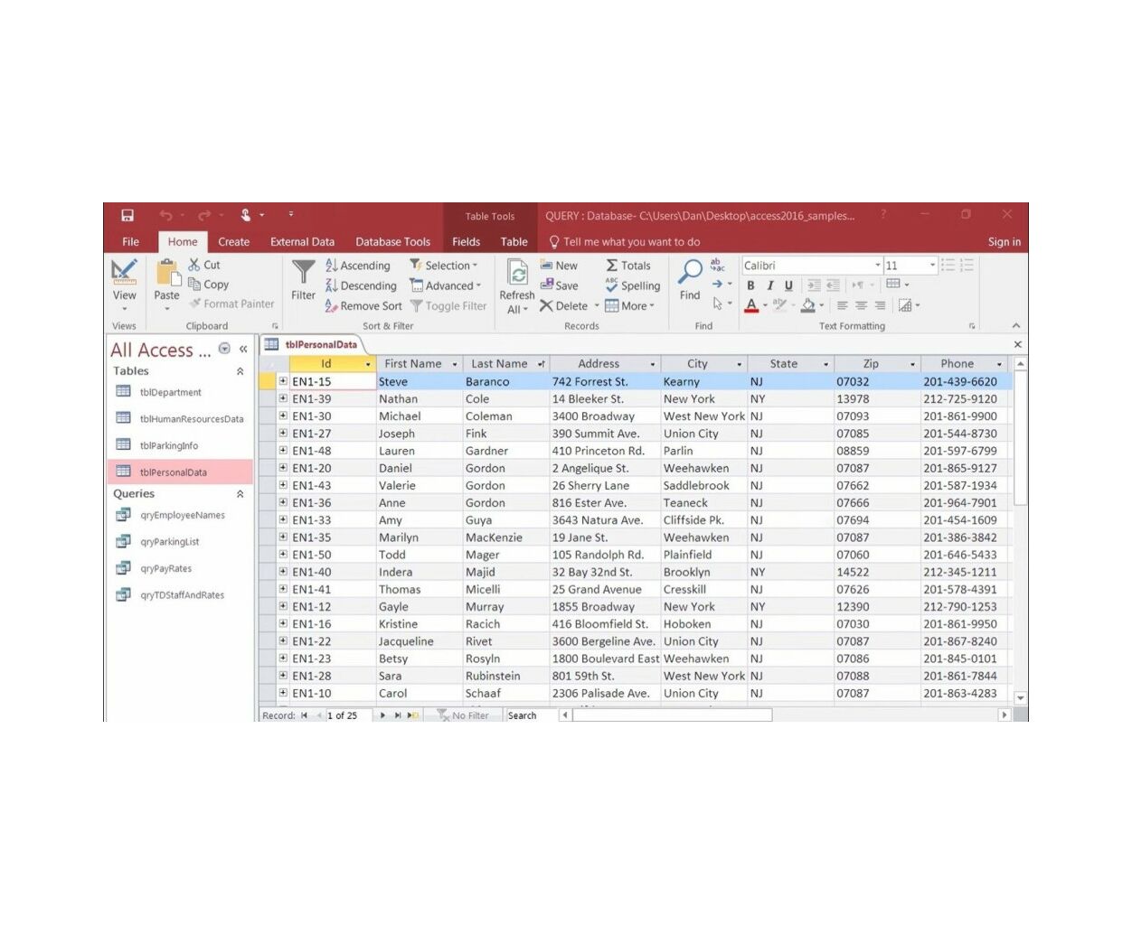Toggle Underline formatting
The width and height of the screenshot is (1132, 925).
click(788, 285)
